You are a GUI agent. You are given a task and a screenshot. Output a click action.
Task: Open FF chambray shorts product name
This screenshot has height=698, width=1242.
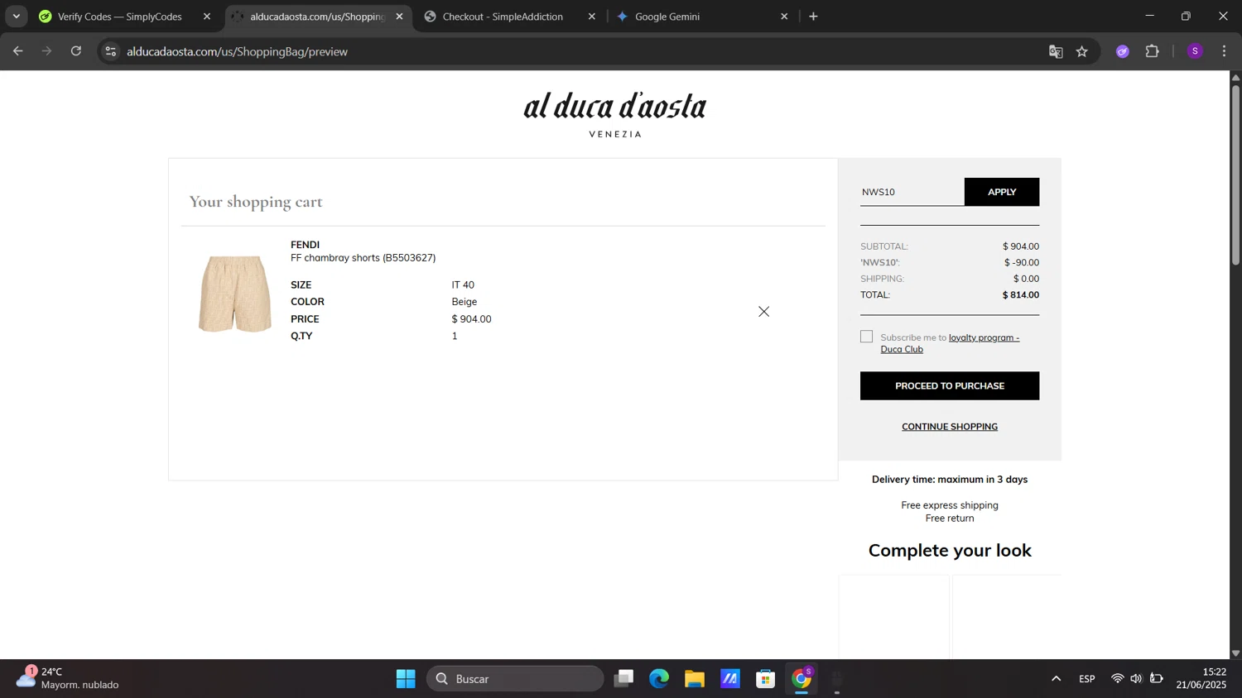point(363,258)
